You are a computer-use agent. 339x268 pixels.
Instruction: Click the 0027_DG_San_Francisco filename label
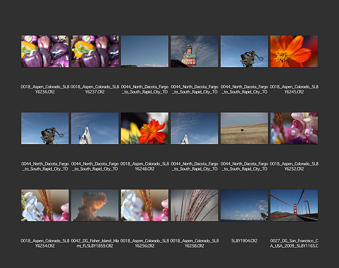click(294, 244)
